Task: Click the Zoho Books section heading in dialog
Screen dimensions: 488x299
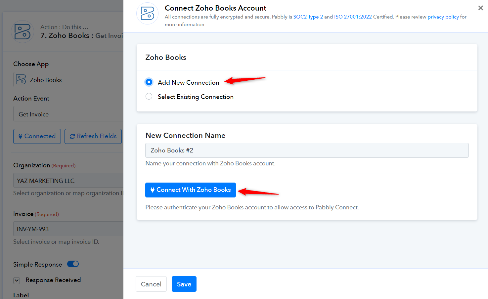Action: click(166, 57)
